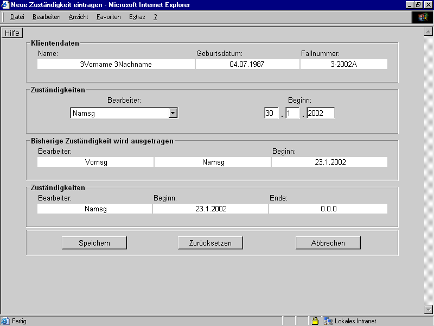Click the Lokales Intranet zone icon
Viewport: 434px width, 326px height.
328,321
